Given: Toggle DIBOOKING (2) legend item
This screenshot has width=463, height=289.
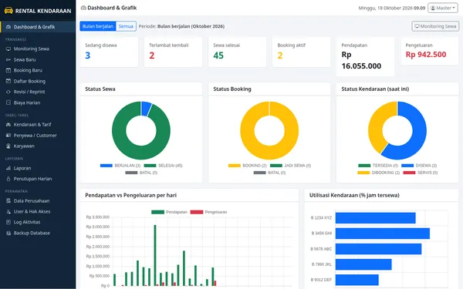Looking at the screenshot, I should (x=379, y=173).
